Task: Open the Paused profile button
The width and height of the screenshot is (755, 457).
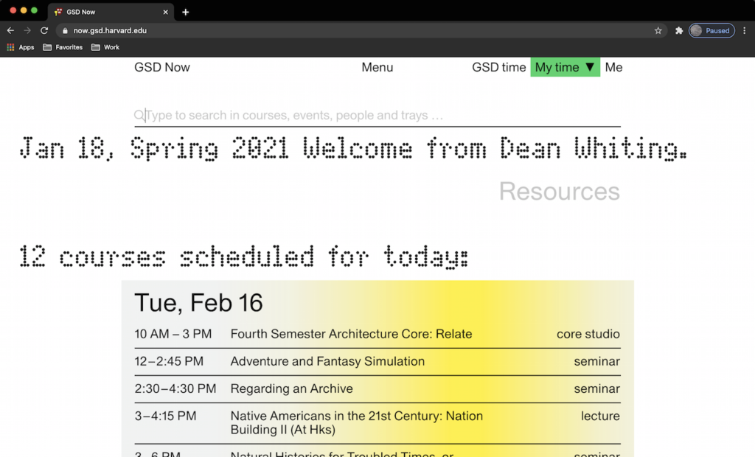Action: (711, 30)
